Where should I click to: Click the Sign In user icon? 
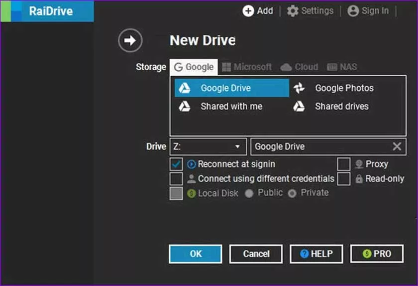[x=353, y=11]
